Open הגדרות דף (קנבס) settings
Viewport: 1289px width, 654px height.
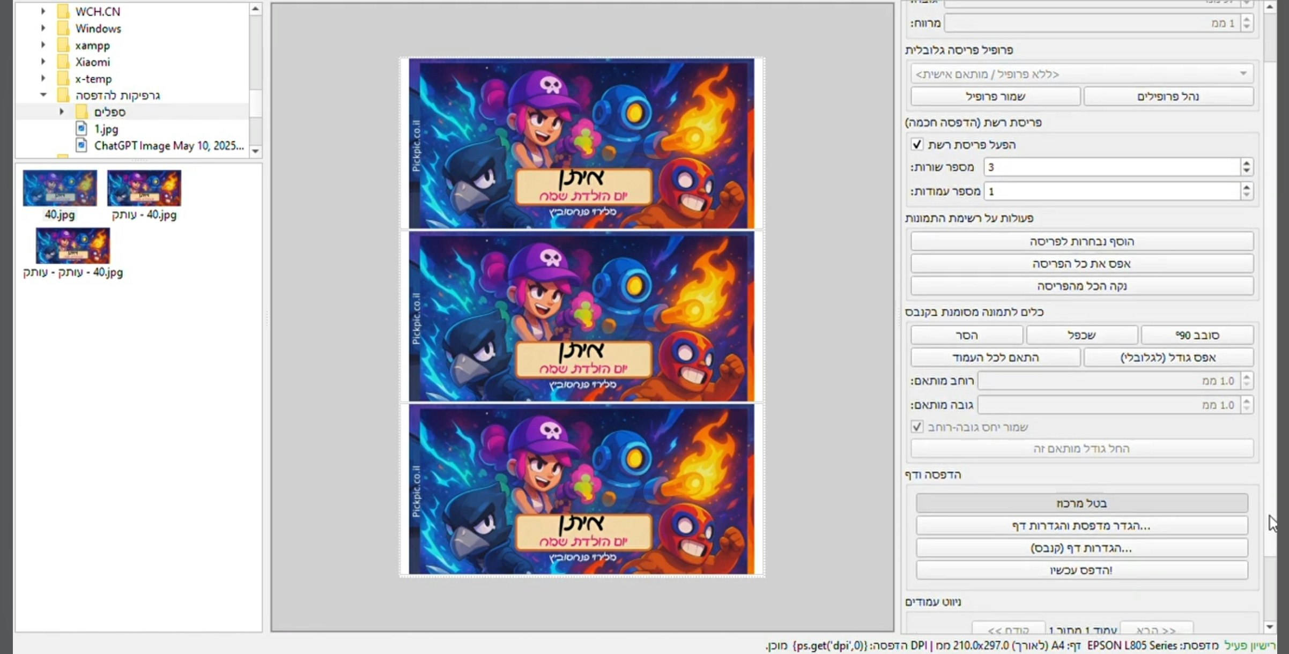pyautogui.click(x=1081, y=548)
